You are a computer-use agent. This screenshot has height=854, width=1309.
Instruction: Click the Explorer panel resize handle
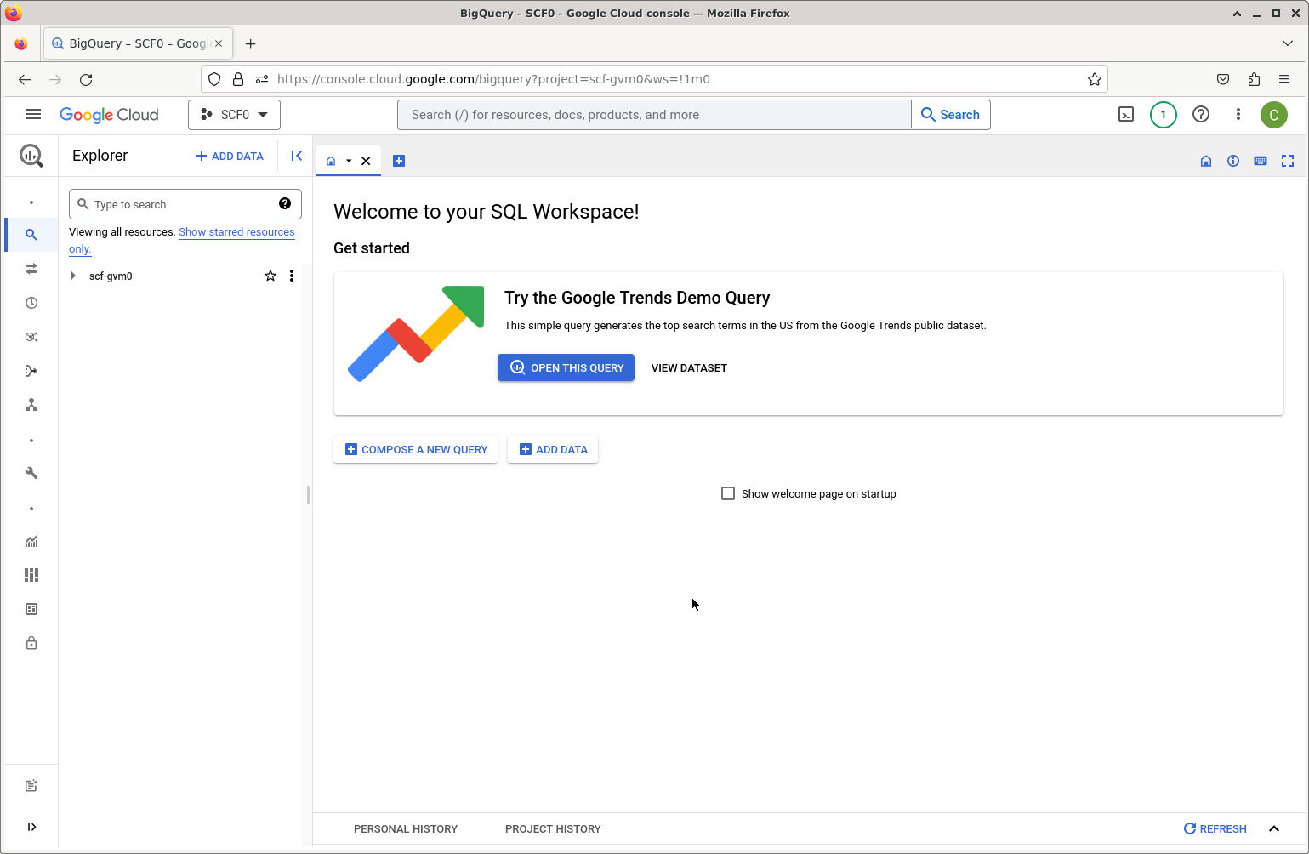tap(308, 495)
